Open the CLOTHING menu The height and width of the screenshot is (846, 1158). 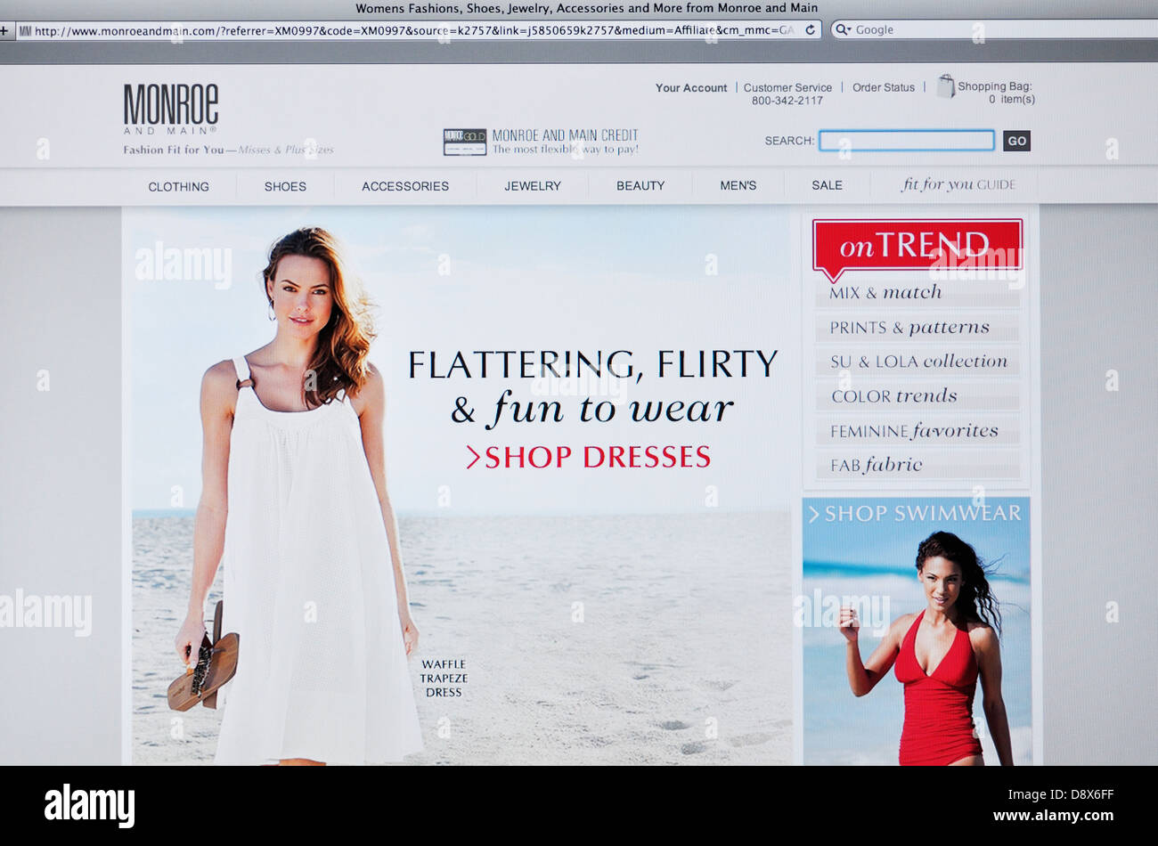pyautogui.click(x=178, y=186)
